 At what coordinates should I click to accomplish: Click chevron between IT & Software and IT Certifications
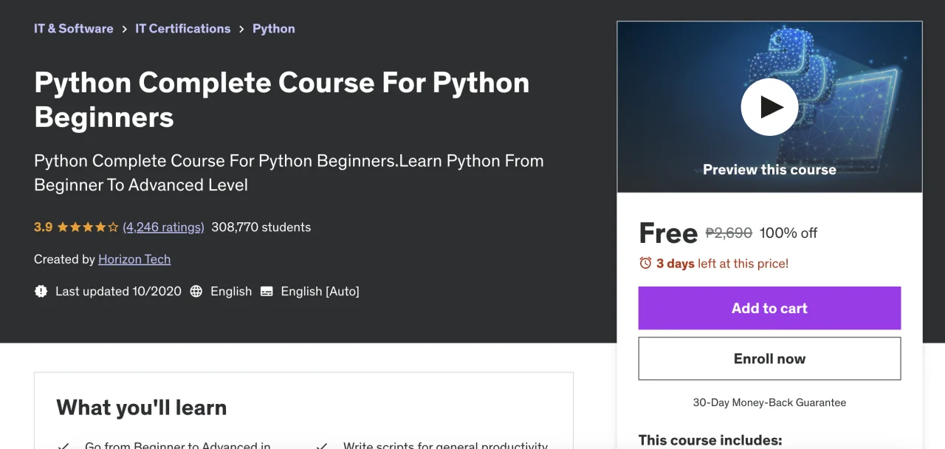(124, 30)
